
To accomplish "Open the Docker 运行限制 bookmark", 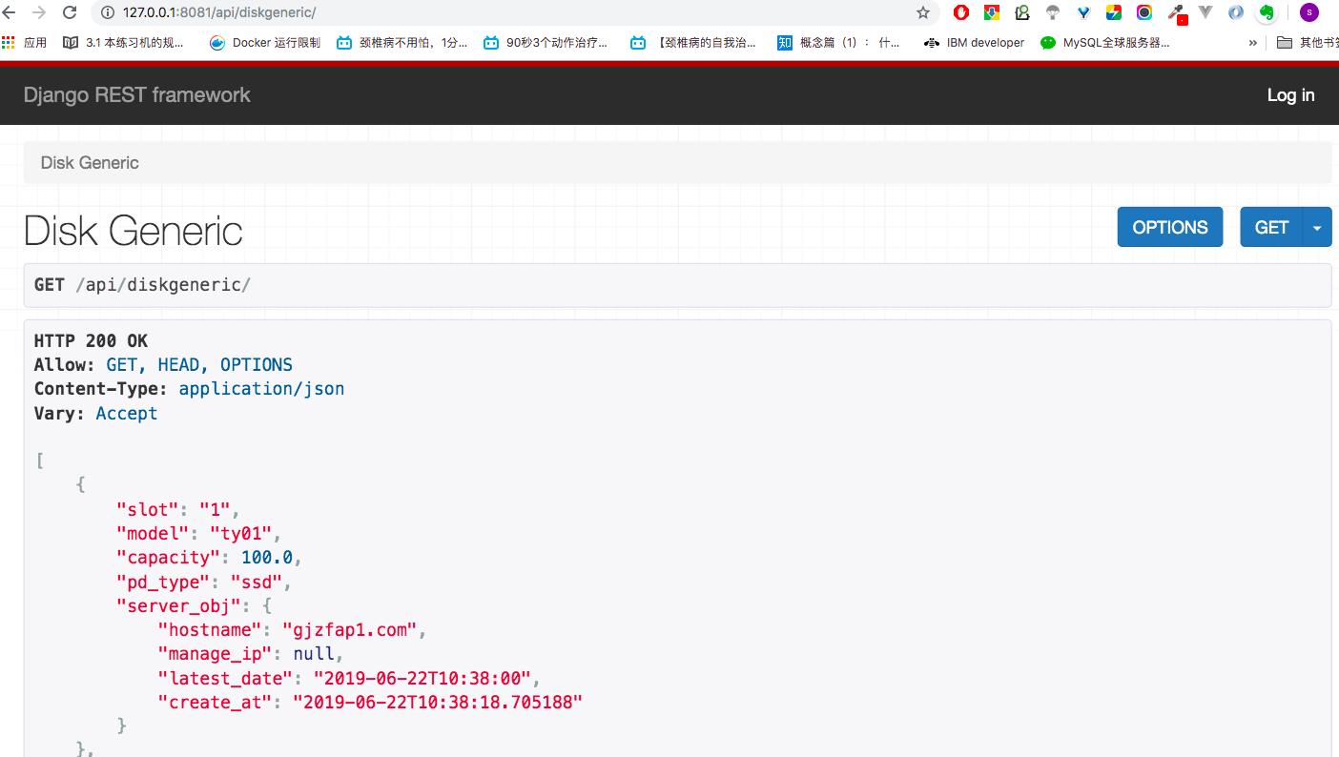I will coord(264,43).
